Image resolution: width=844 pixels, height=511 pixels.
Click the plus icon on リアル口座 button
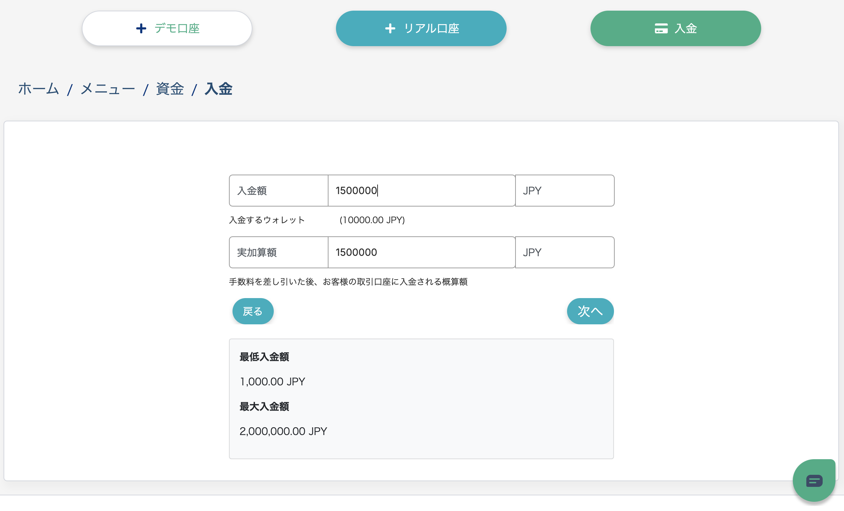pyautogui.click(x=390, y=28)
